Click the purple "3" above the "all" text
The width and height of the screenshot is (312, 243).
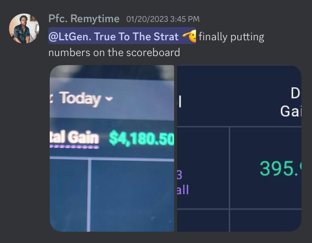click(179, 175)
